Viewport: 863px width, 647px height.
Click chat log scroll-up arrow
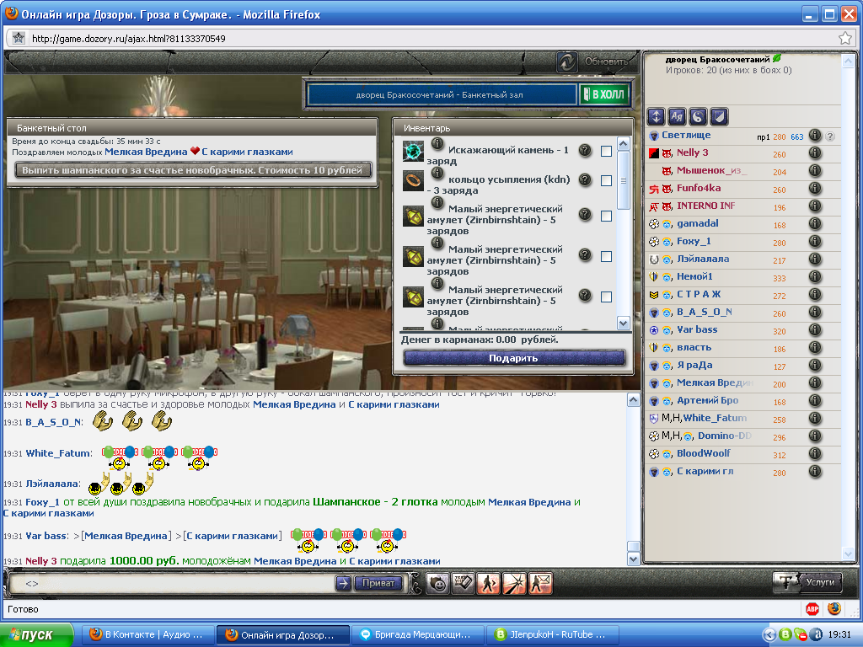point(634,400)
